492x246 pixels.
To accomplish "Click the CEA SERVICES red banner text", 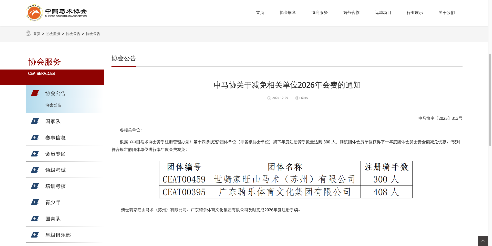I will 42,73.
